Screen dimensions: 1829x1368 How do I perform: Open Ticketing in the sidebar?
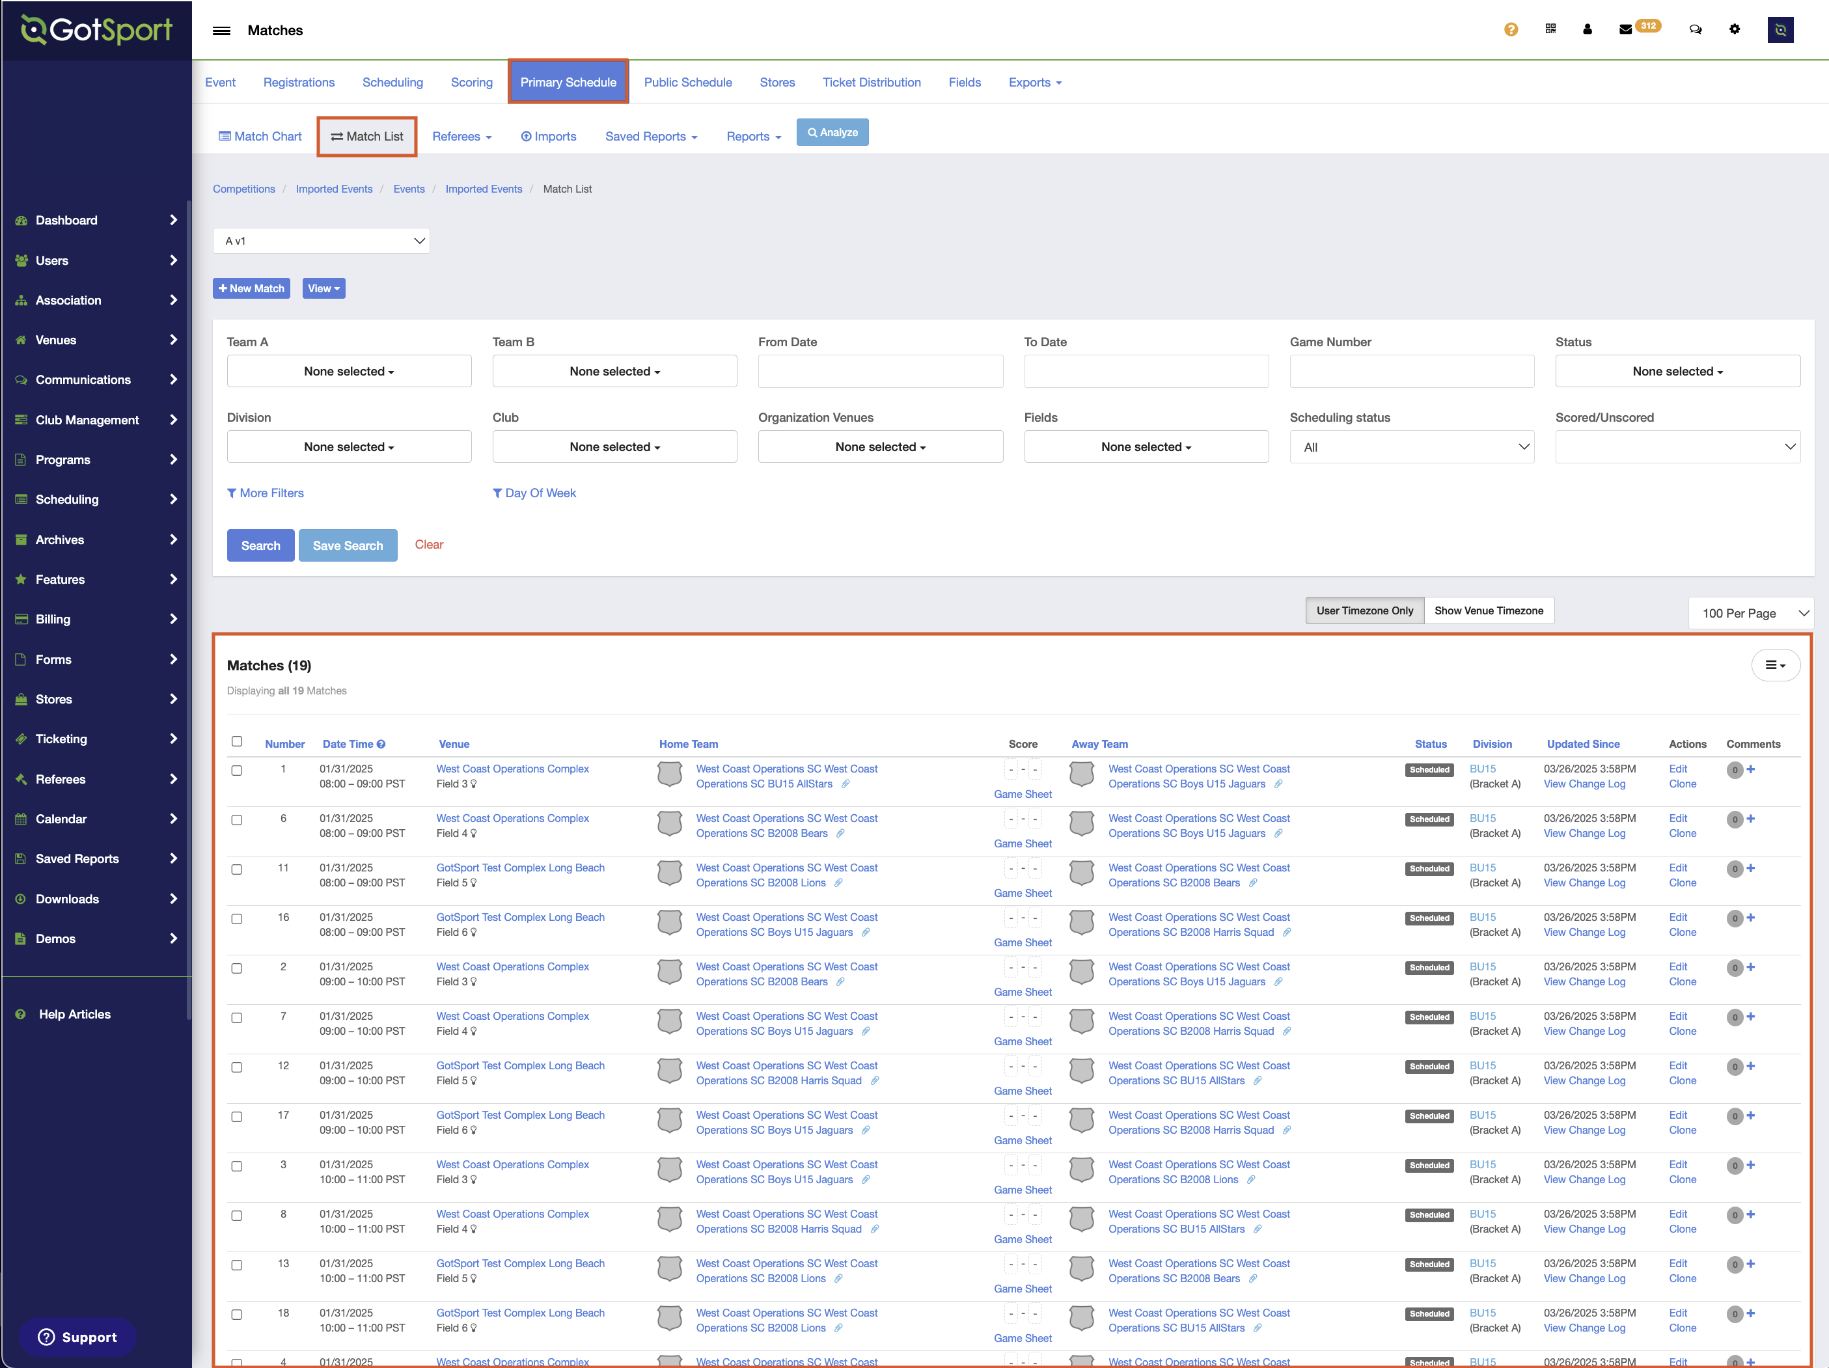[x=96, y=739]
